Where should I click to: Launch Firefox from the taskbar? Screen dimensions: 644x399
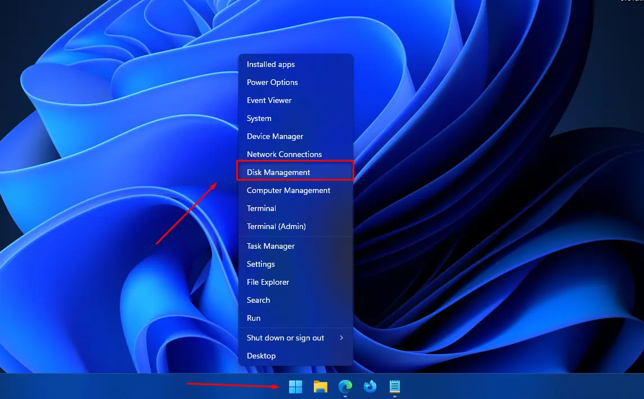[369, 387]
